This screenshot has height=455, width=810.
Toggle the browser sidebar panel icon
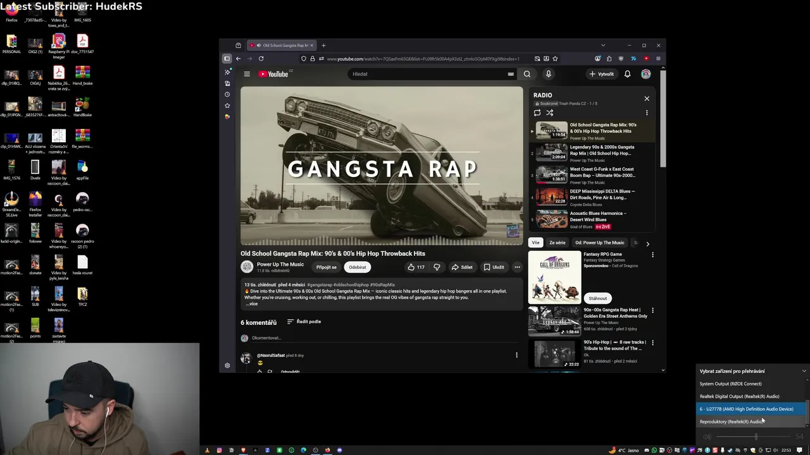pos(227,59)
